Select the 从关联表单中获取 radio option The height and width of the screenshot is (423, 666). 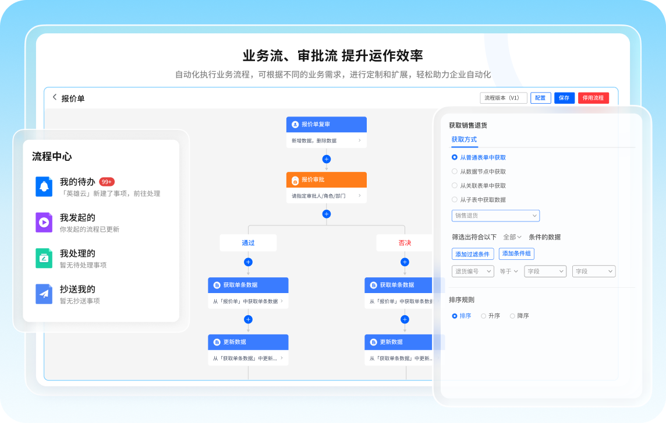(455, 185)
